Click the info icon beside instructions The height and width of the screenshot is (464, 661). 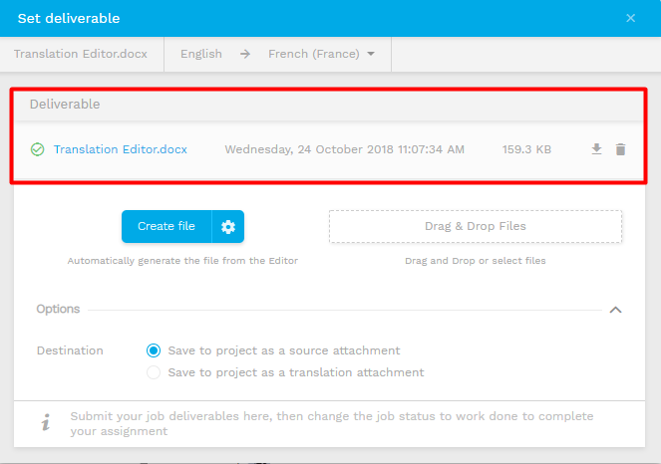45,423
